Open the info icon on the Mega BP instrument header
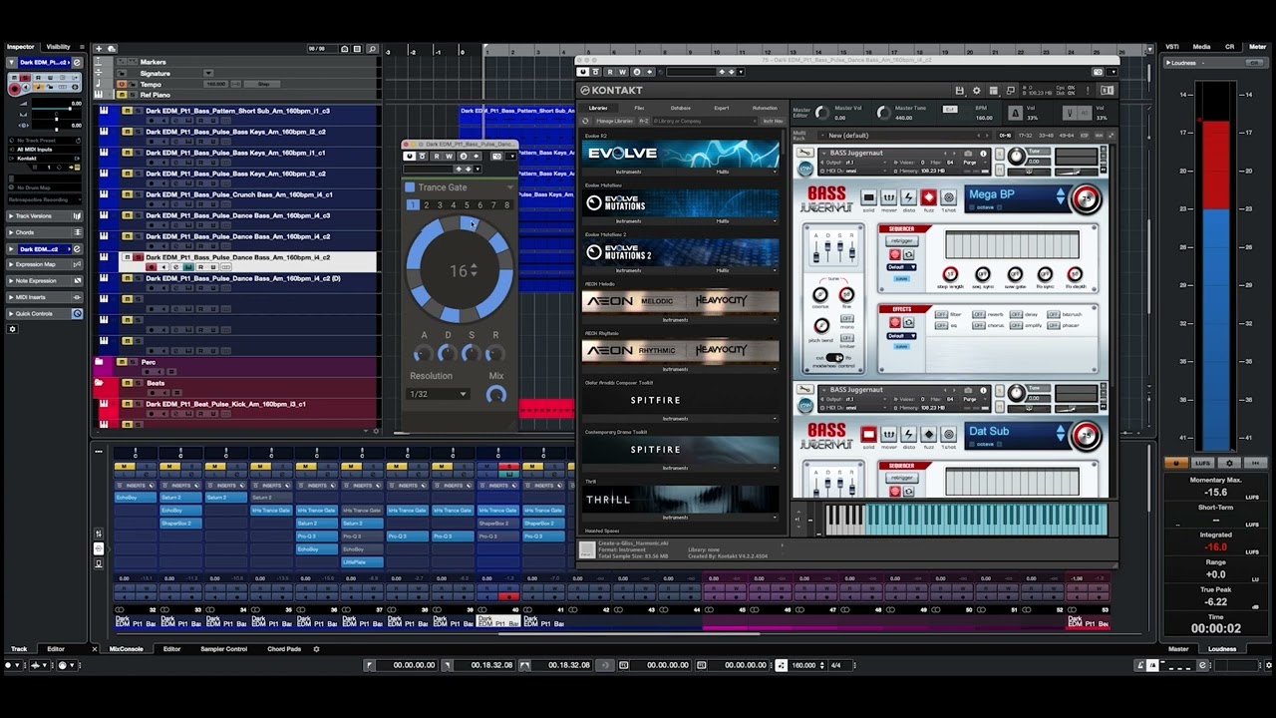 pyautogui.click(x=983, y=154)
